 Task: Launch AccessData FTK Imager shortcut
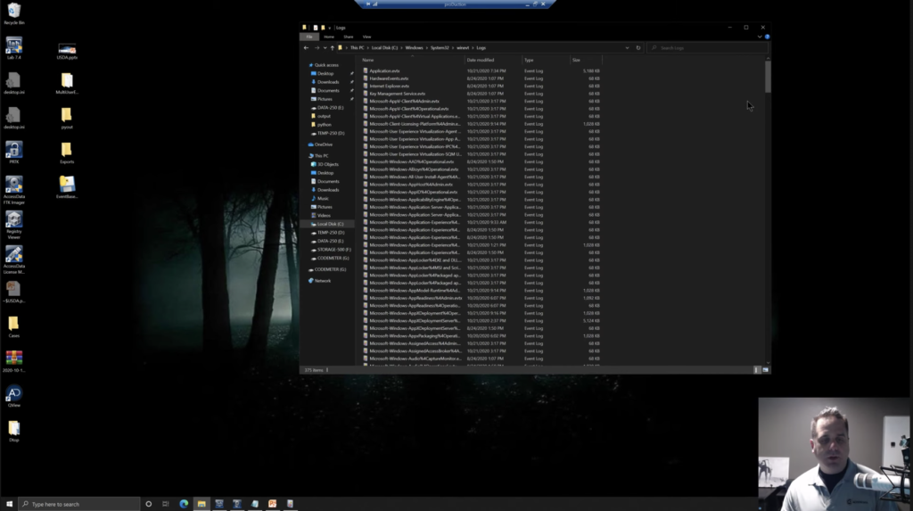(14, 190)
